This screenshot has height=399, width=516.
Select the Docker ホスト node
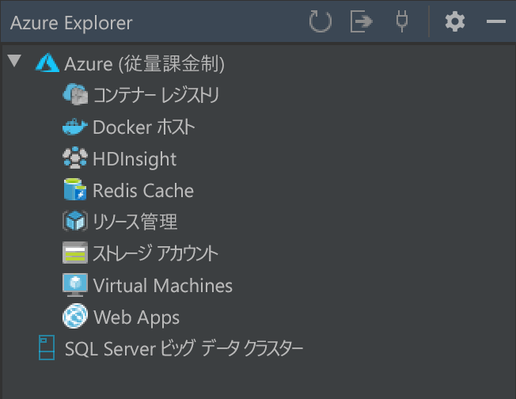pos(144,127)
